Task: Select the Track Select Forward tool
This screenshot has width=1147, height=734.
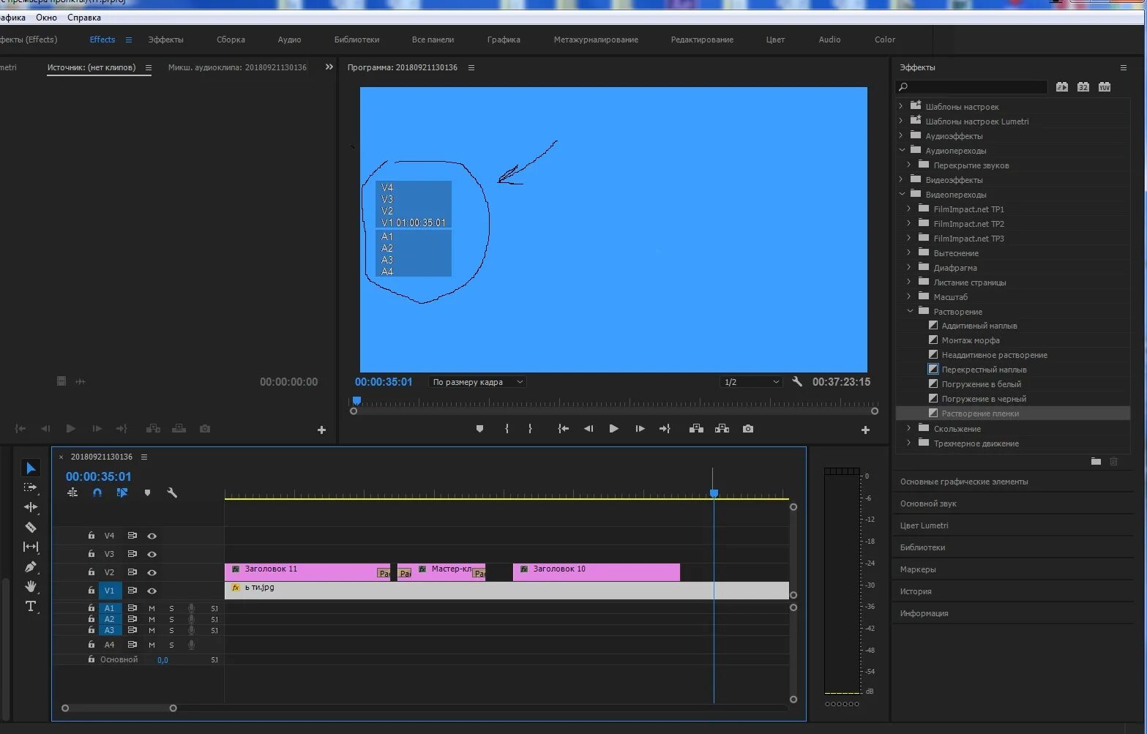Action: [30, 487]
